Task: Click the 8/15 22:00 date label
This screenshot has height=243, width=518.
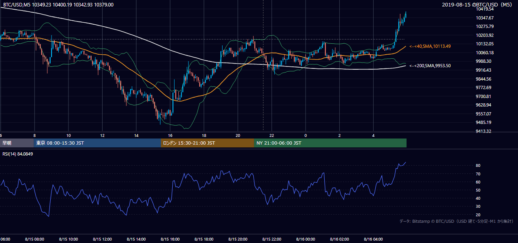Action: (272, 239)
